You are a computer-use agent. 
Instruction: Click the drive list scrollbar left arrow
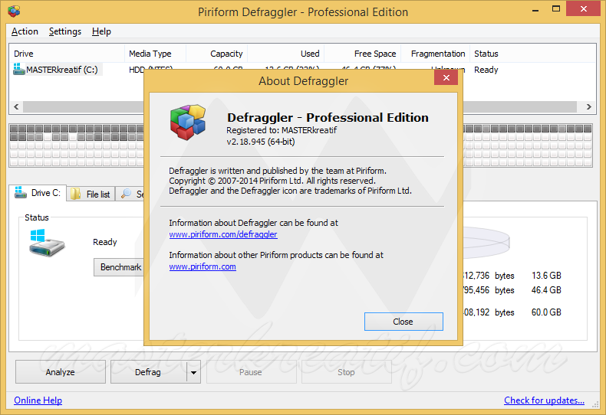[16, 107]
